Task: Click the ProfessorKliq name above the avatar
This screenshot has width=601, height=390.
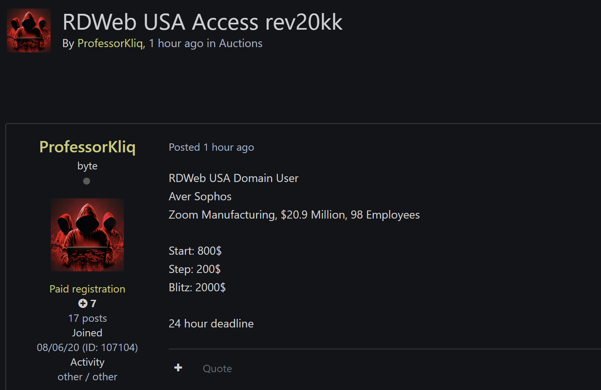Action: 87,147
